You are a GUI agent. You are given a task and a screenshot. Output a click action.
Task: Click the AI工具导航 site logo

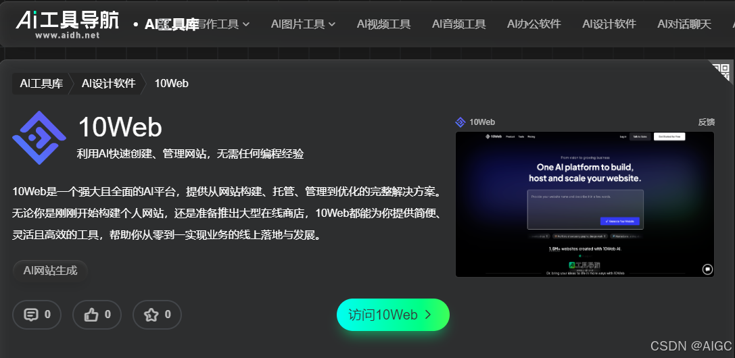pos(68,24)
